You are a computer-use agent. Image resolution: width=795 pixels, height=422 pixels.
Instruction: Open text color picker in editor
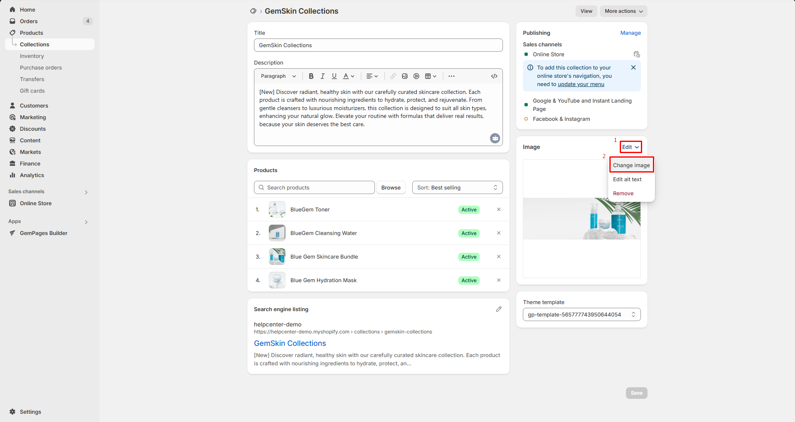(349, 76)
